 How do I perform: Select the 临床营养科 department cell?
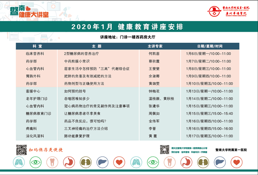(x=35, y=53)
